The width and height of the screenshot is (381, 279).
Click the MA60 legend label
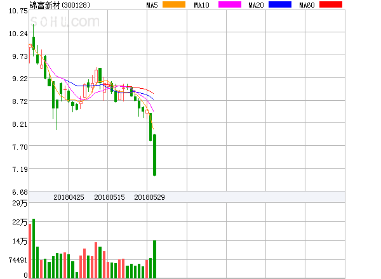pyautogui.click(x=307, y=5)
